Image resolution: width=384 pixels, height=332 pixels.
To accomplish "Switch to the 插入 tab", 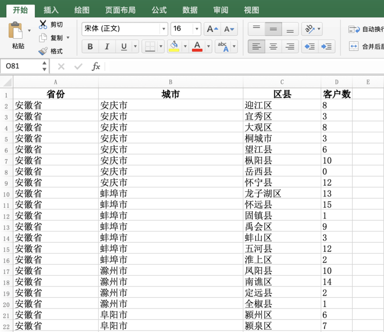I will (x=51, y=10).
